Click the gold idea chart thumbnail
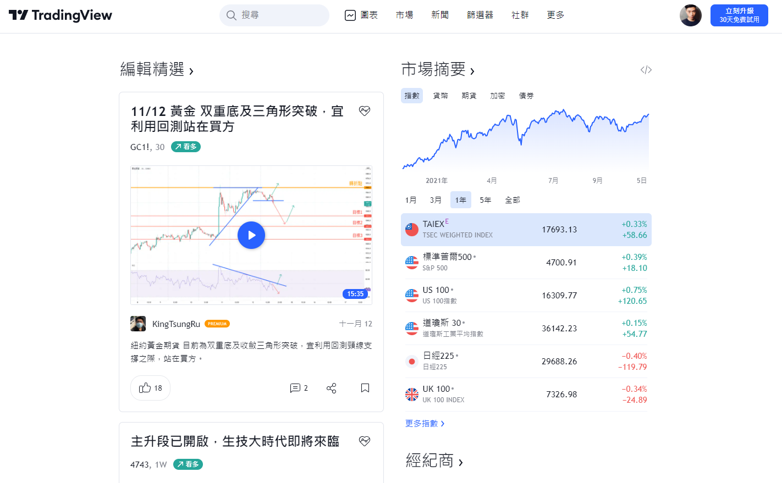The image size is (782, 483). (x=251, y=235)
